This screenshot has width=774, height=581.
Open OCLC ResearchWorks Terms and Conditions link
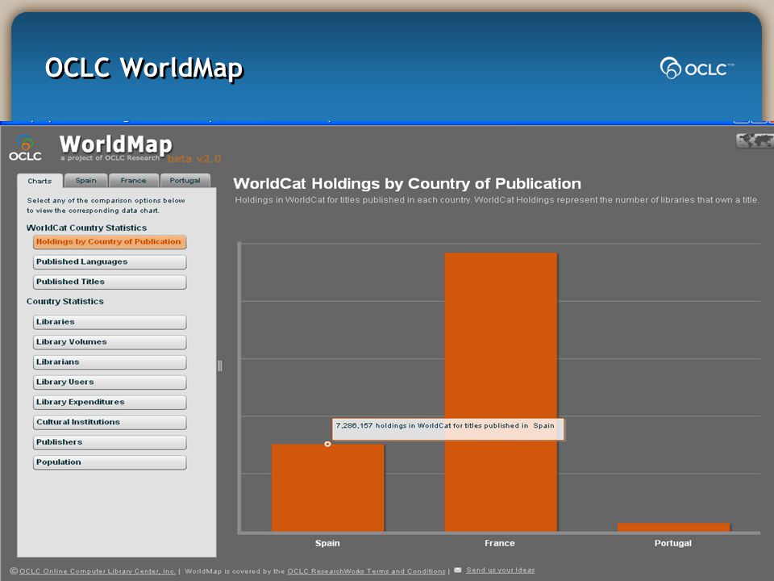(366, 571)
